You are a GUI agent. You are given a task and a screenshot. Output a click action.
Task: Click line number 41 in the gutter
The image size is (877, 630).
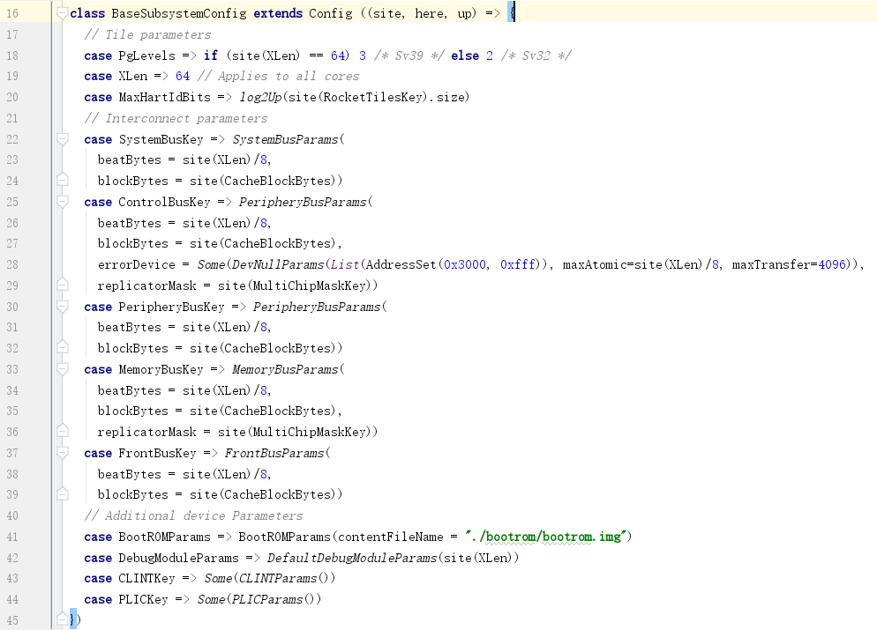click(12, 537)
